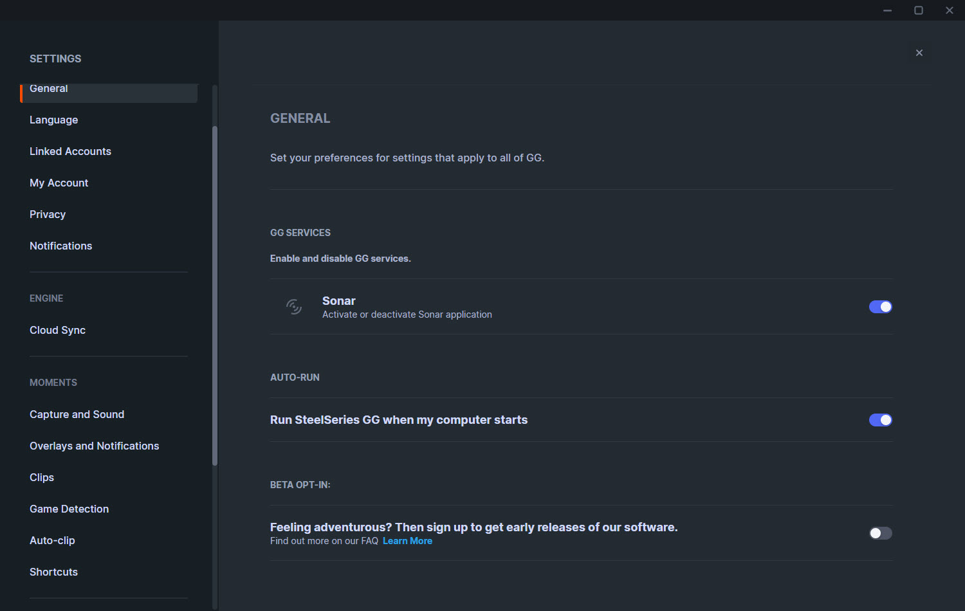
Task: Open My Account settings
Action: point(59,183)
